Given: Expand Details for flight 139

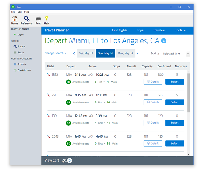Looking at the screenshot, I should pos(153,123).
